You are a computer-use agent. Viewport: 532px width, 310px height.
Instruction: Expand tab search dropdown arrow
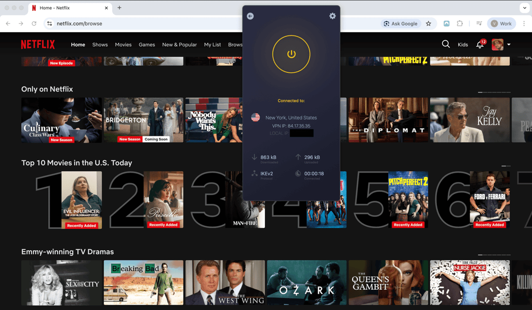[x=525, y=8]
